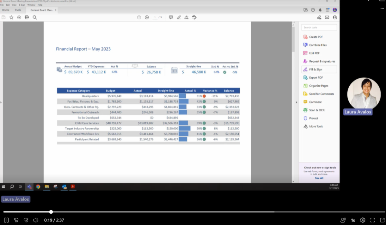Viewport: 386px width, 225px height.
Task: Click the Print file icon
Action: (27, 17)
